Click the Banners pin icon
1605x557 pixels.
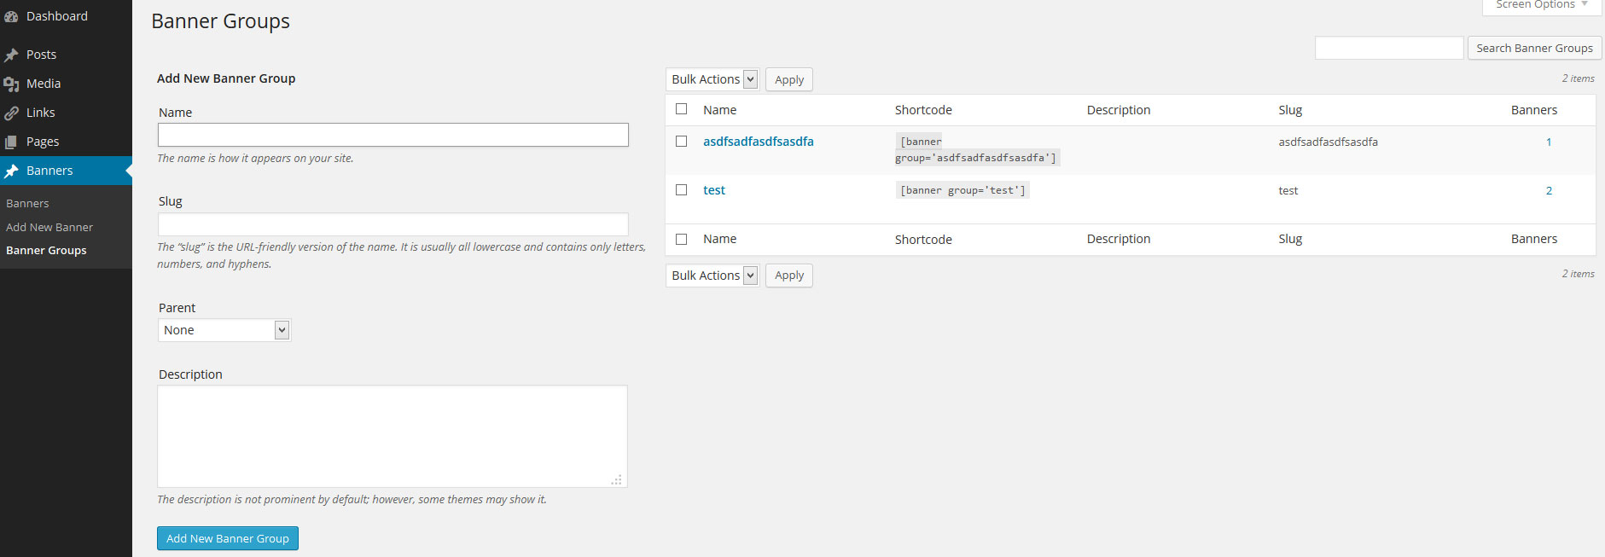[11, 171]
